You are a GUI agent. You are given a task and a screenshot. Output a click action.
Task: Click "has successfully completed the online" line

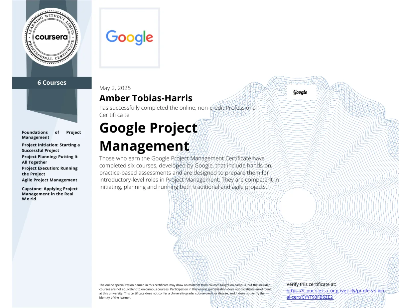click(178, 111)
